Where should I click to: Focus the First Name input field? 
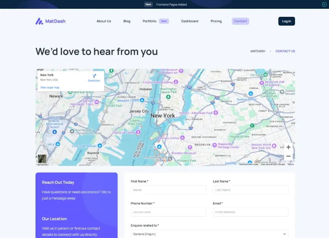[168, 190]
